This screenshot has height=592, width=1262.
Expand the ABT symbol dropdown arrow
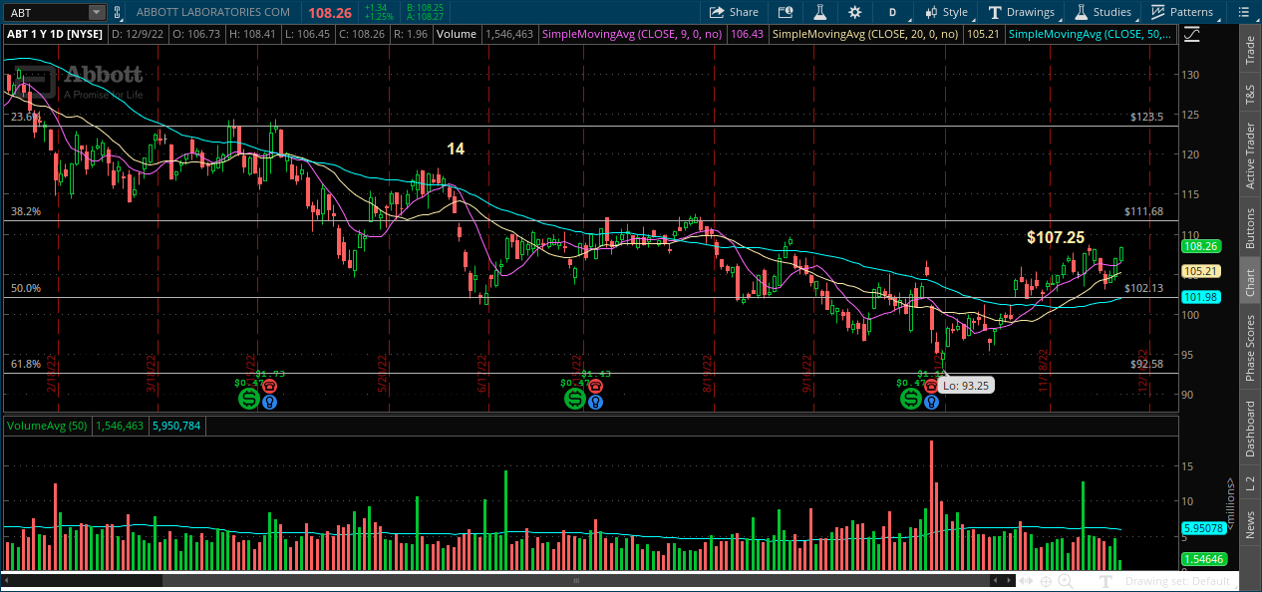(96, 12)
